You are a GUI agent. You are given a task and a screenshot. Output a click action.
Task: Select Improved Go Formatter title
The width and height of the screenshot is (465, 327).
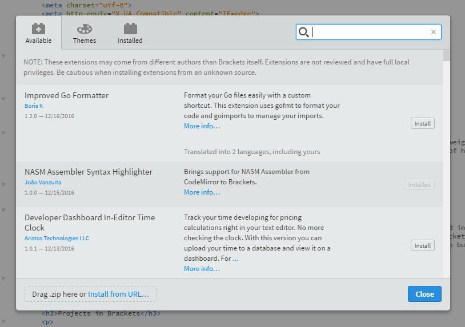click(67, 95)
